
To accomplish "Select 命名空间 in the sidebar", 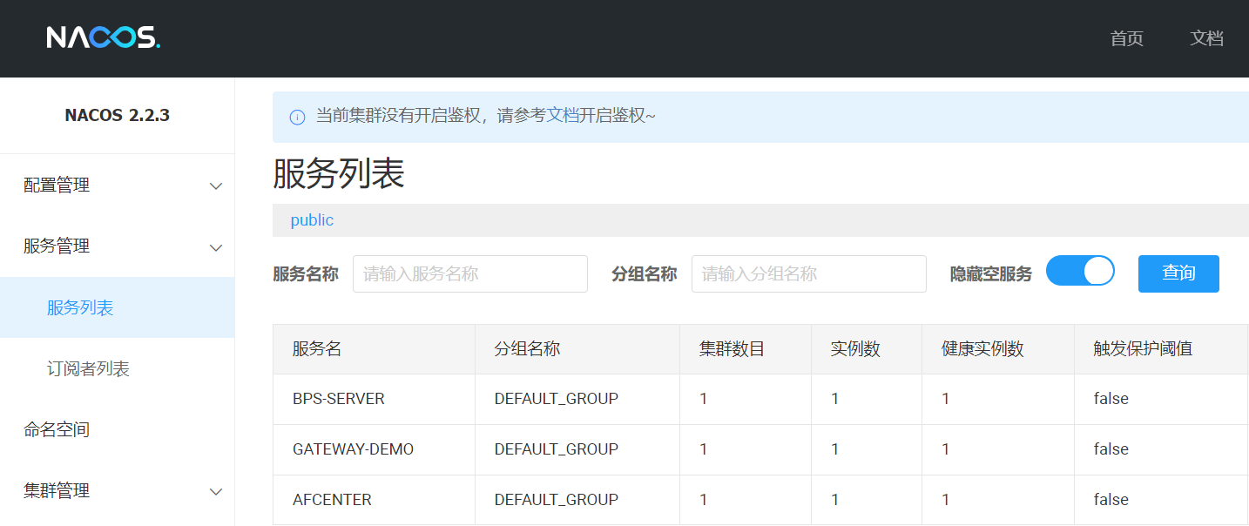I will (57, 429).
